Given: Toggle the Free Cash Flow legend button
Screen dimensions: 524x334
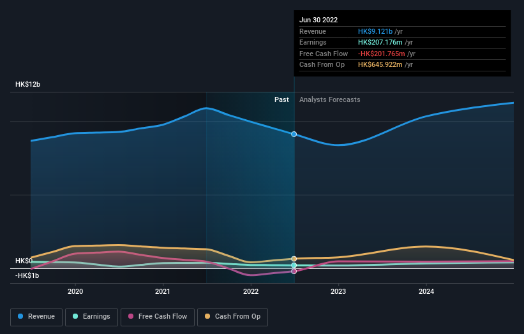Looking at the screenshot, I should pyautogui.click(x=158, y=317).
